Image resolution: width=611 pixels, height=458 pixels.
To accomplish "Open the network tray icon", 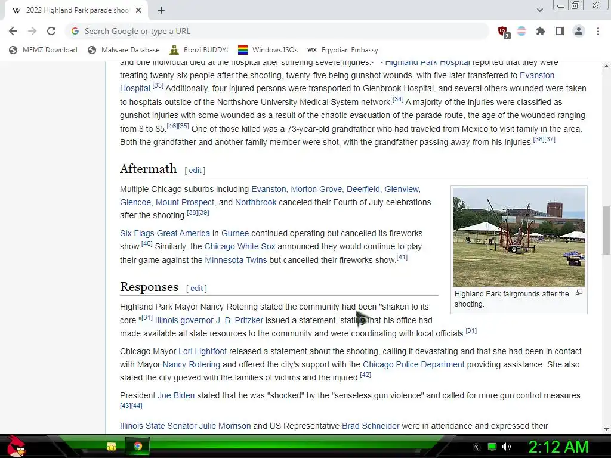I will pyautogui.click(x=492, y=447).
